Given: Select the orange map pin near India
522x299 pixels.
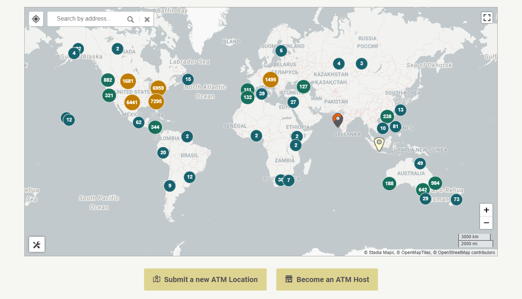Looking at the screenshot, I should point(337,120).
